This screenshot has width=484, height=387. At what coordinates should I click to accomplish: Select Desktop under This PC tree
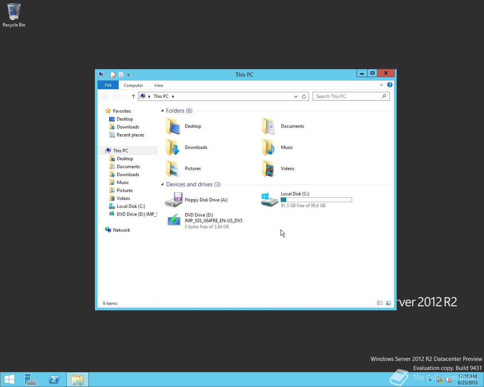(121, 158)
